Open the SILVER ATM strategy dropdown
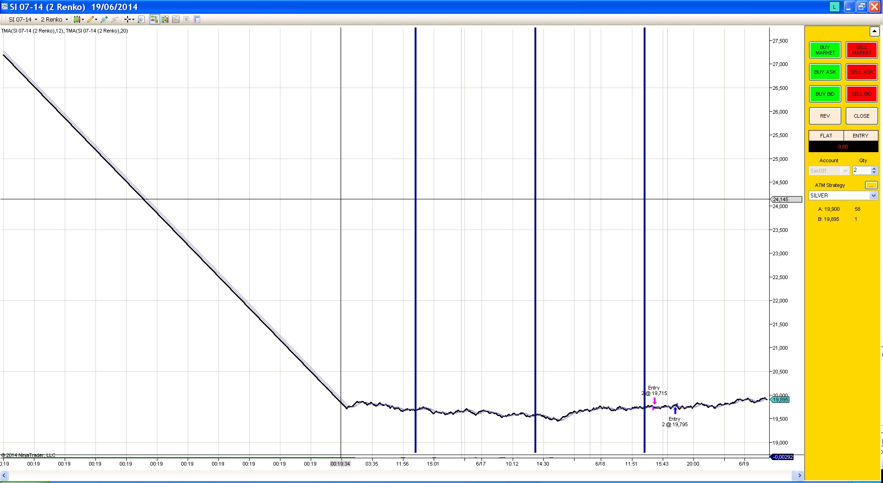The height and width of the screenshot is (483, 883). 843,196
